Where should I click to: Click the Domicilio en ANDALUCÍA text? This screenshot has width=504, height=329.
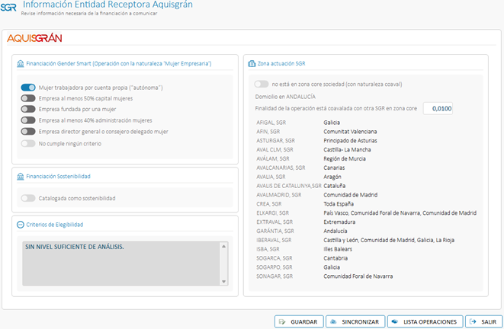pos(285,97)
